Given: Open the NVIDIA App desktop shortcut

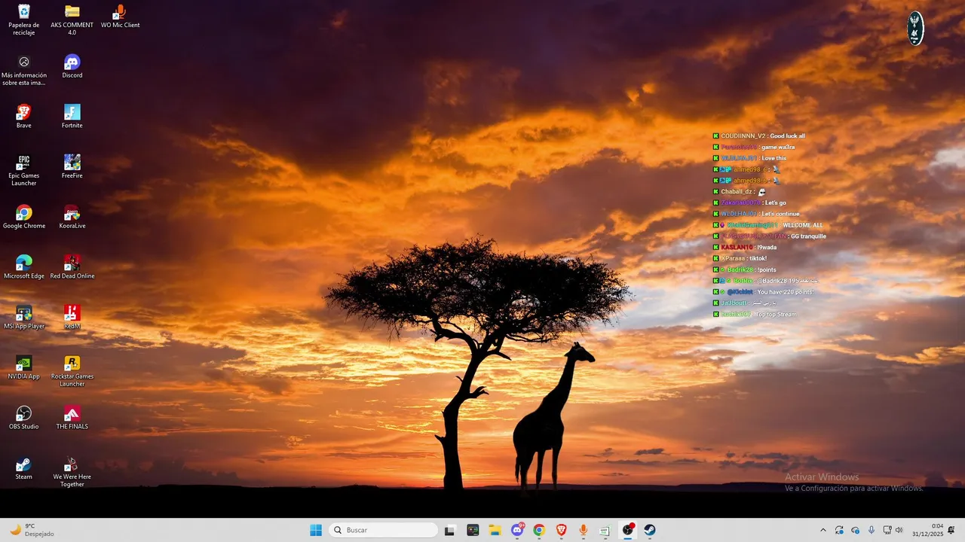Looking at the screenshot, I should point(24,367).
